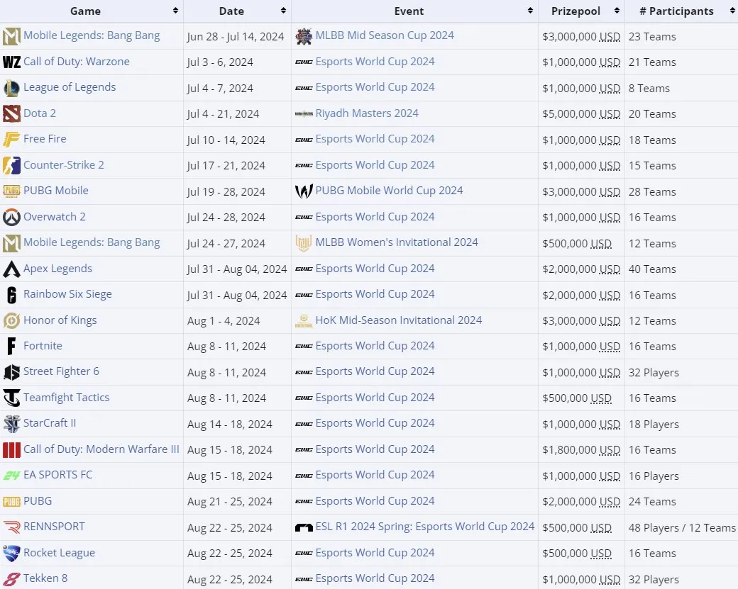Click the Game column header label
This screenshot has height=589, width=738.
point(85,11)
